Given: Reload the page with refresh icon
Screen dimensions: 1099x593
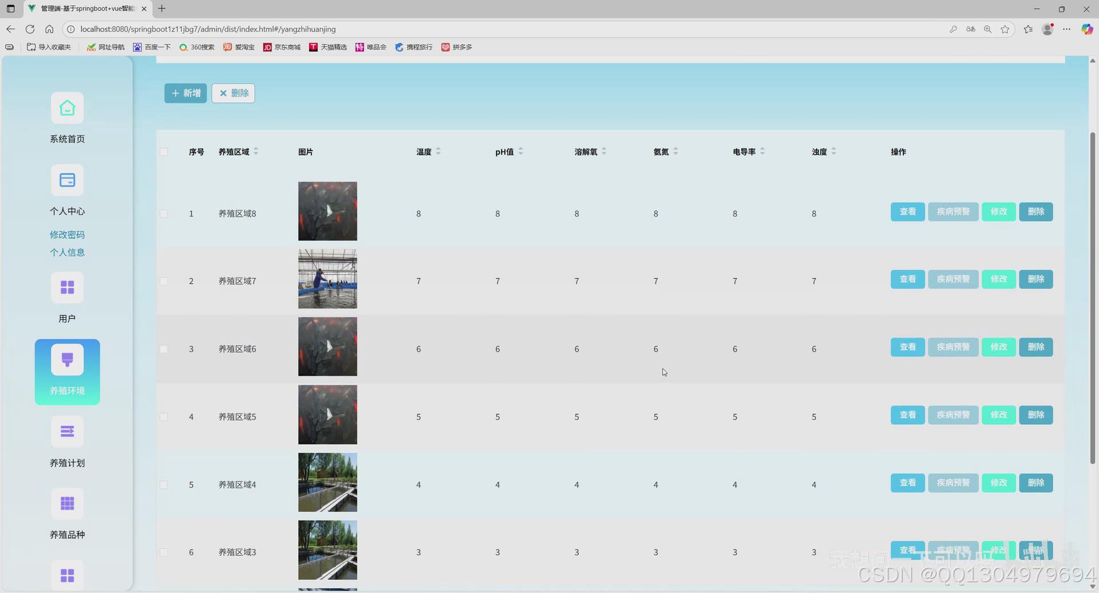Looking at the screenshot, I should (30, 29).
